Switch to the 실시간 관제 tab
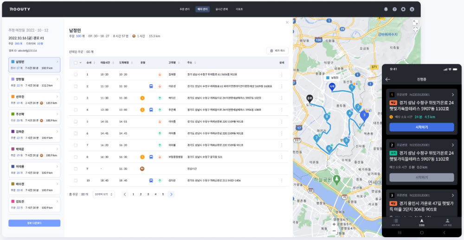 coord(222,9)
